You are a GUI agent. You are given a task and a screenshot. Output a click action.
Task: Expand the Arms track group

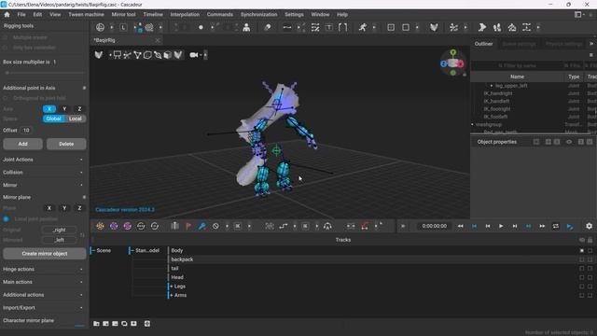[172, 295]
